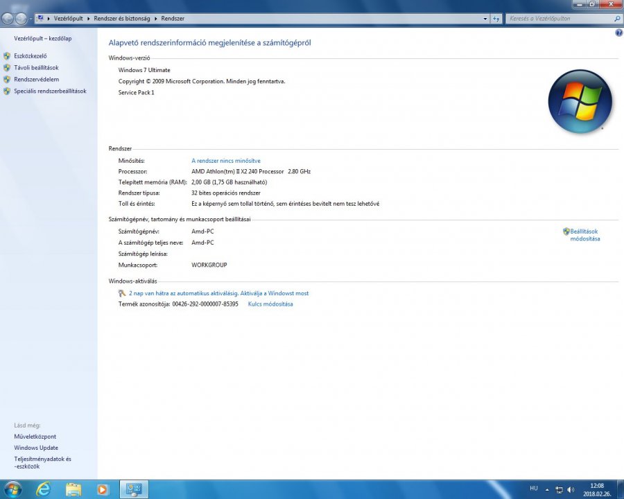Click the search magnifier icon

(617, 18)
